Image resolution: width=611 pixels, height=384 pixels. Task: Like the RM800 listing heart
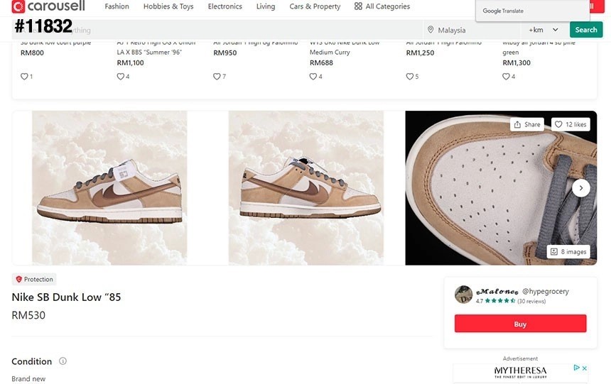[24, 77]
